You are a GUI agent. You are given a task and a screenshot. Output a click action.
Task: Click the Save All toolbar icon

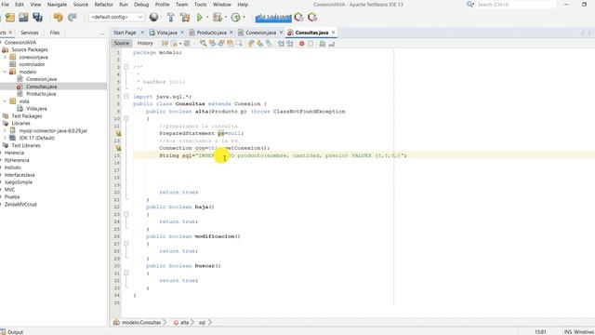tap(37, 18)
